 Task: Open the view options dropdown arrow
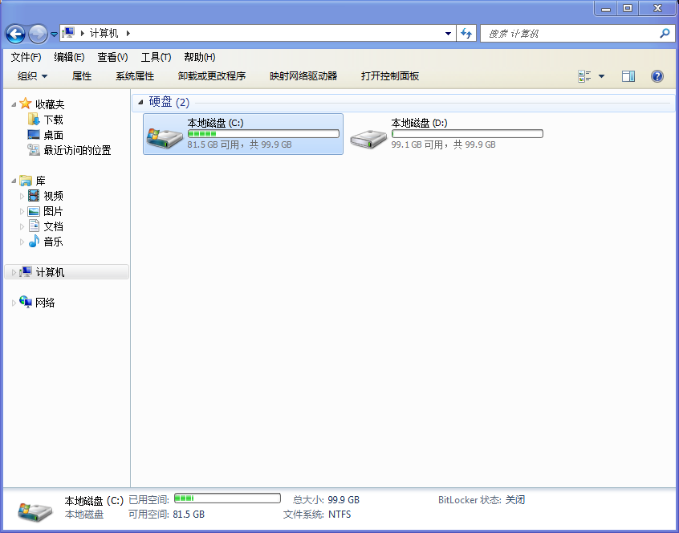pos(602,76)
